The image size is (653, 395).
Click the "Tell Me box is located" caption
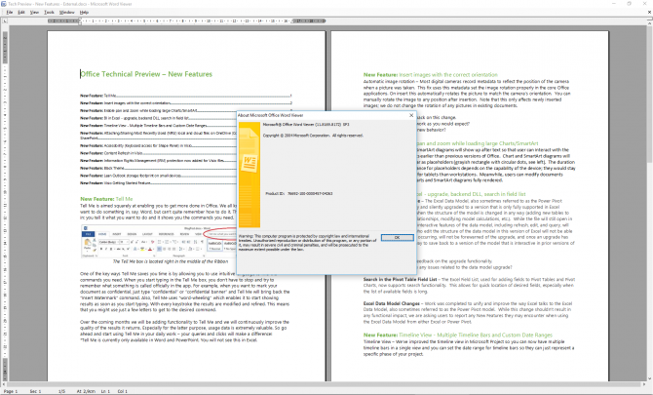171,261
